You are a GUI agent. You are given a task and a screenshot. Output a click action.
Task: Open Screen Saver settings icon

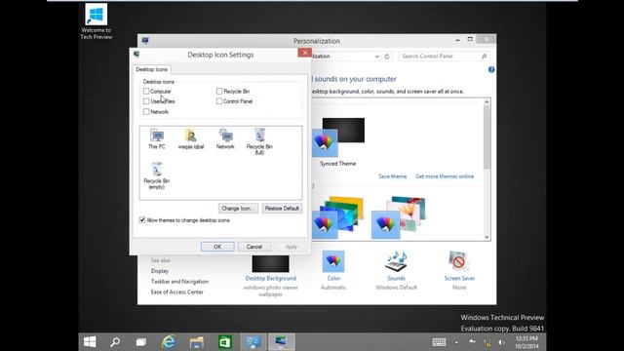459,261
